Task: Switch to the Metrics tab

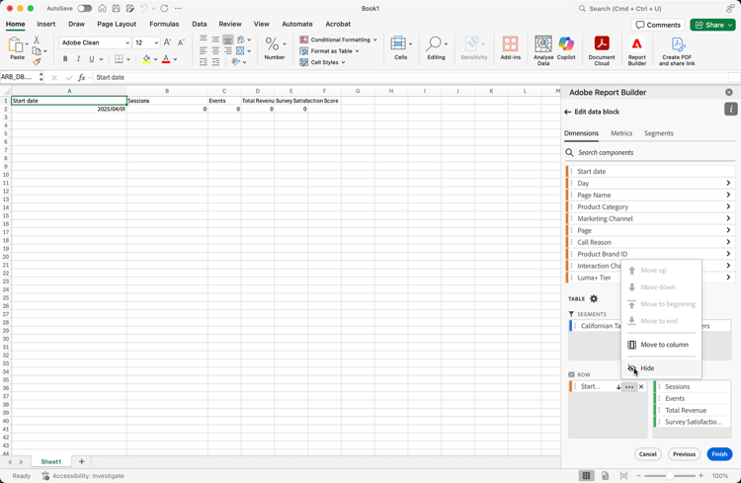Action: (x=621, y=133)
